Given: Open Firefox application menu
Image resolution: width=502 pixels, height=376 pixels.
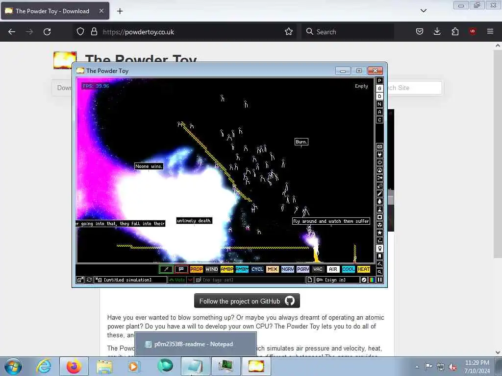Looking at the screenshot, I should pos(490,31).
